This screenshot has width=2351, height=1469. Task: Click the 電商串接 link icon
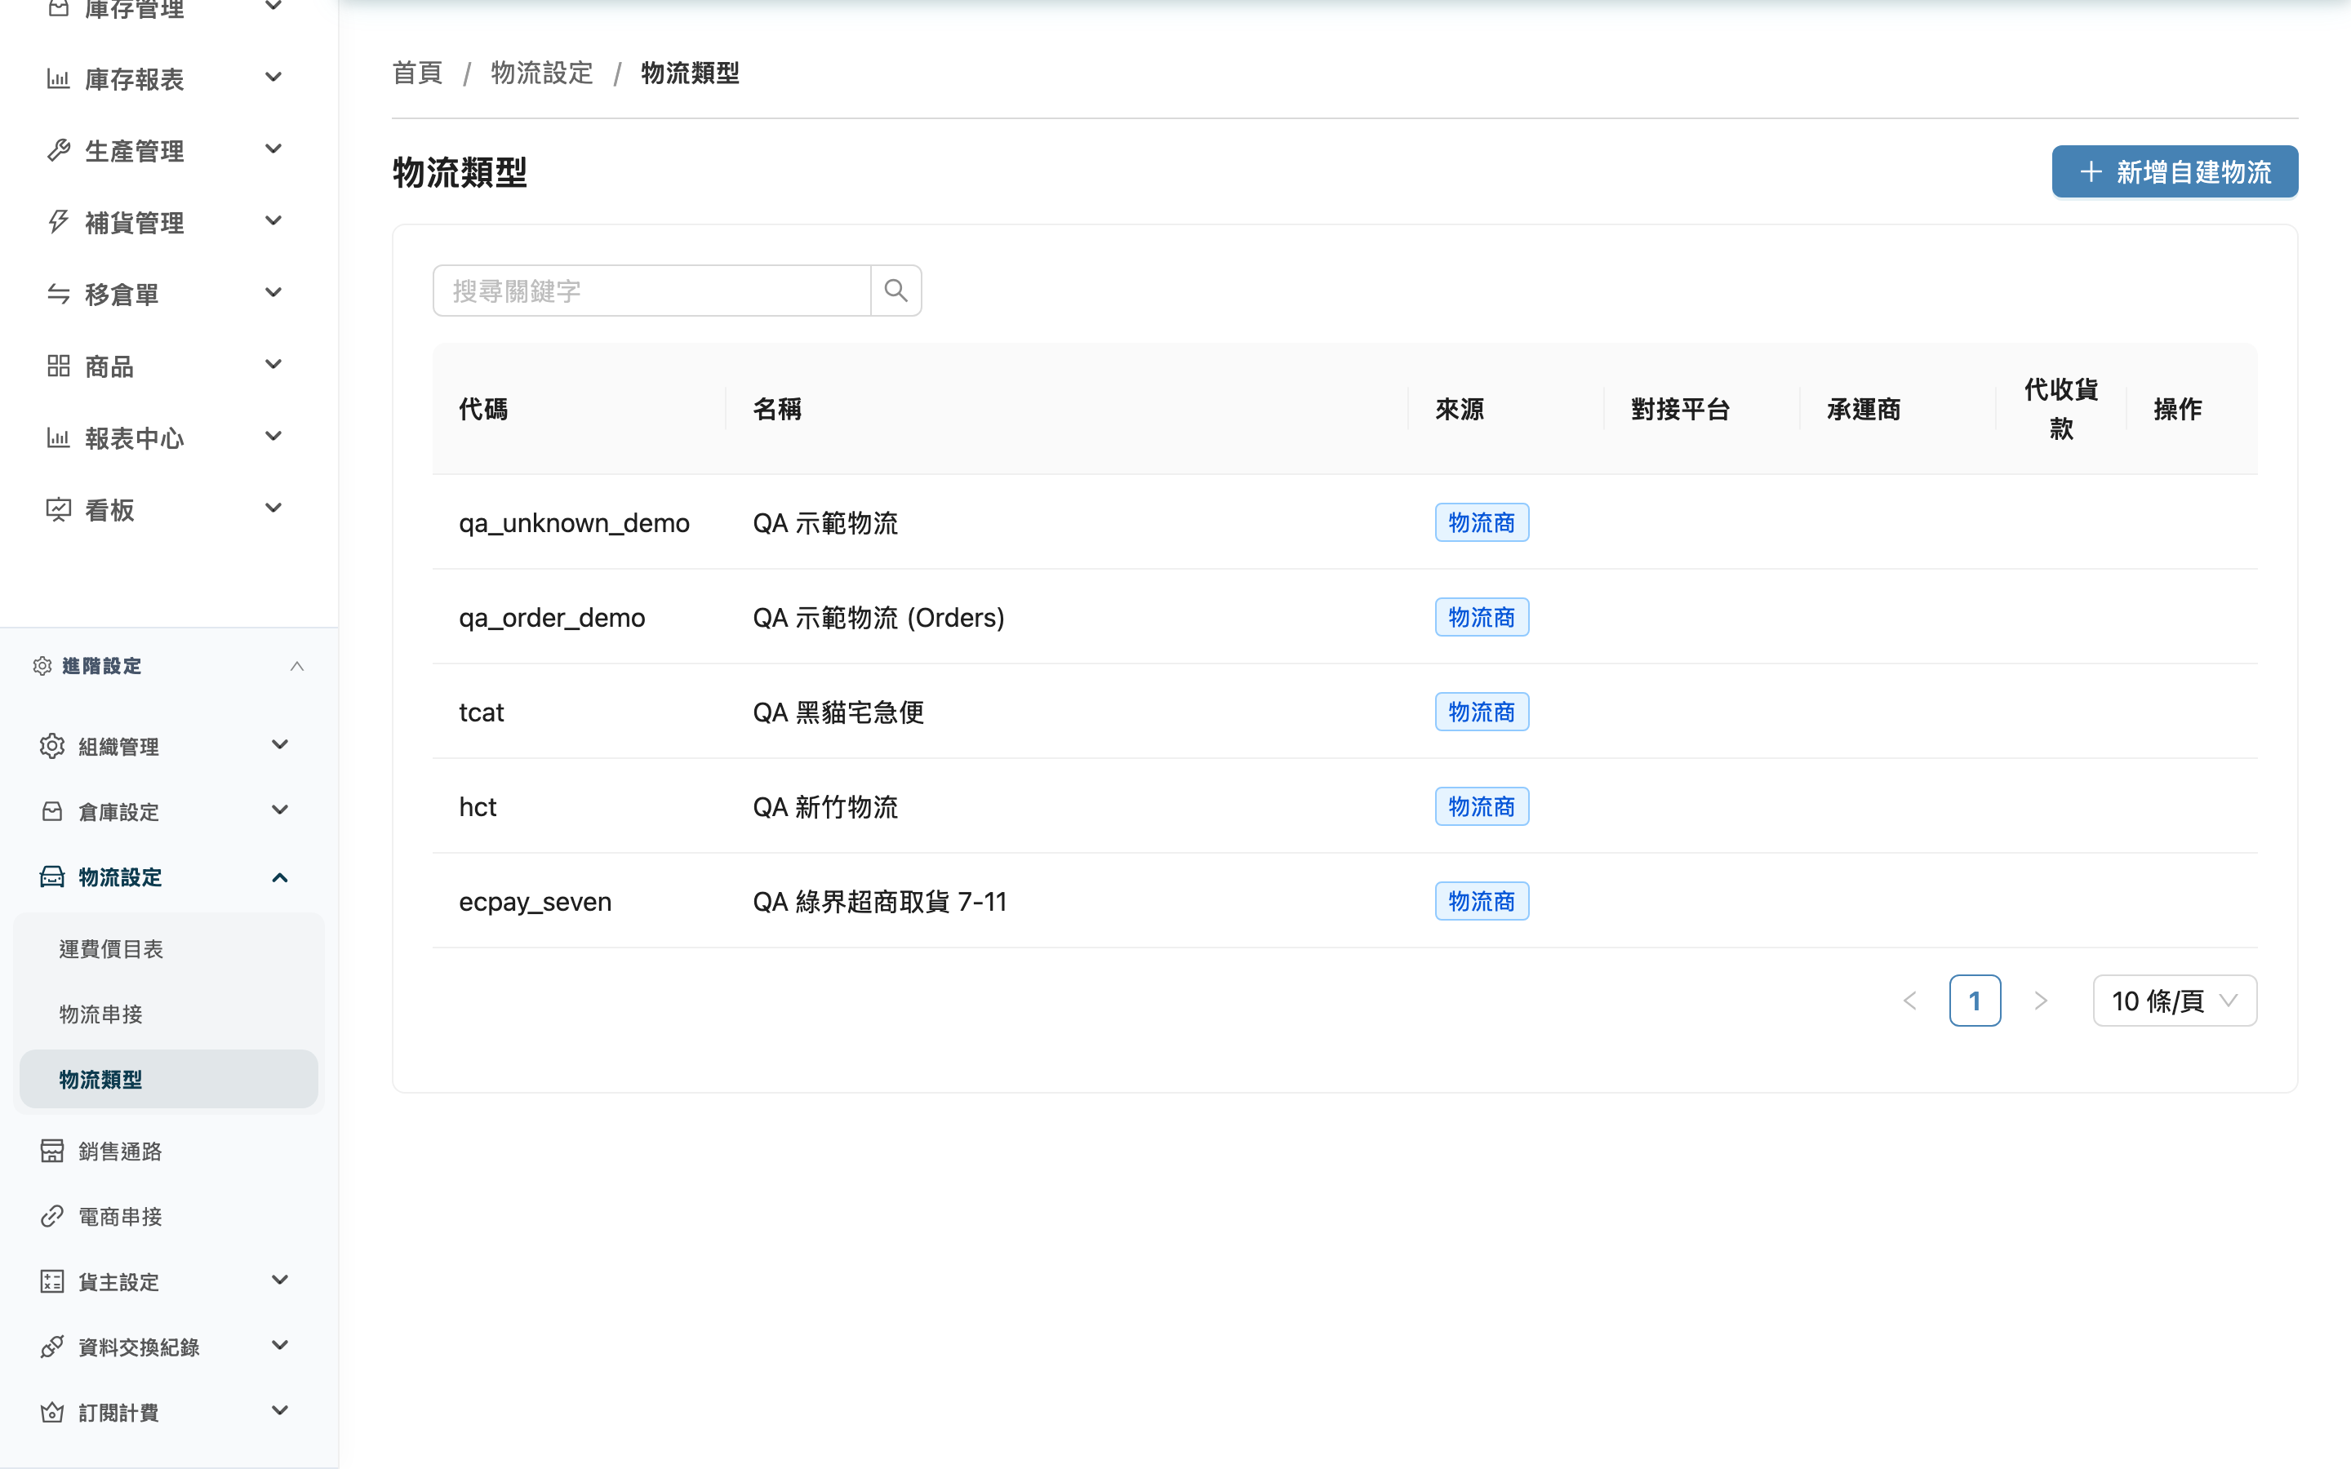click(x=52, y=1216)
